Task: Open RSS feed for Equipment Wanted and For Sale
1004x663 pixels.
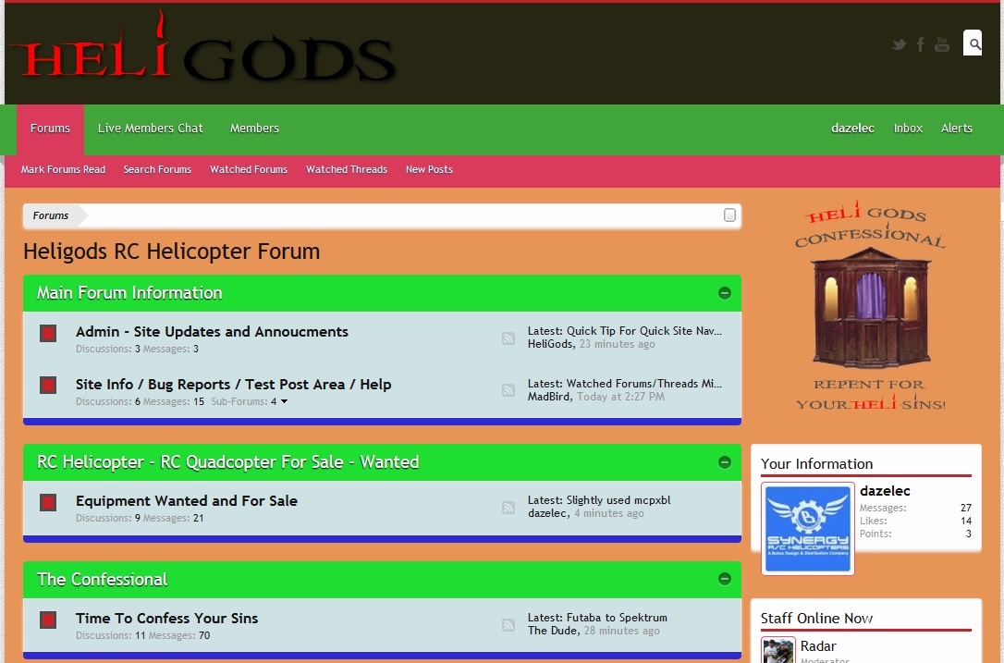Action: [508, 508]
